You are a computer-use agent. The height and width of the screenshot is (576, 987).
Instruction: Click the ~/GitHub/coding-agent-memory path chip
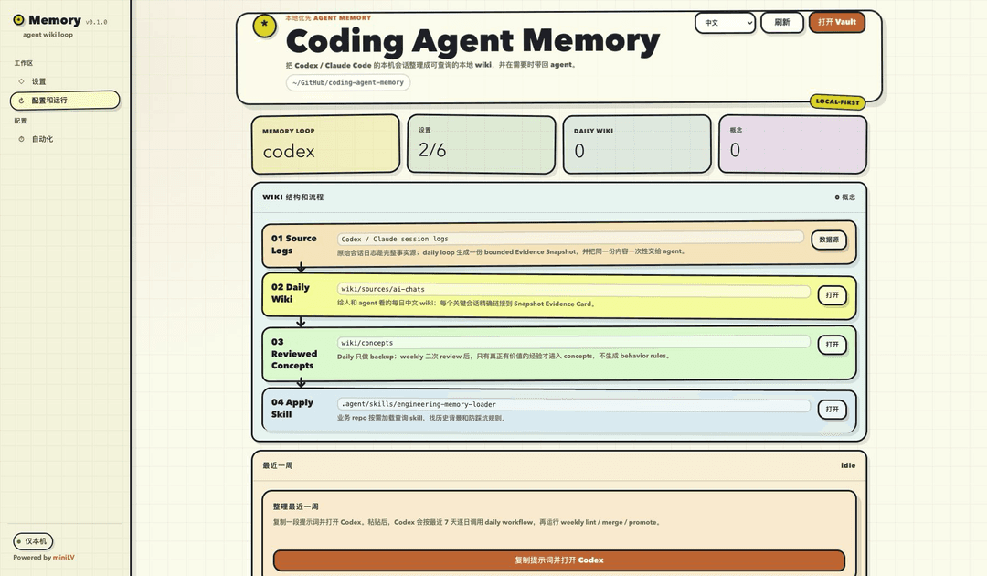click(348, 82)
